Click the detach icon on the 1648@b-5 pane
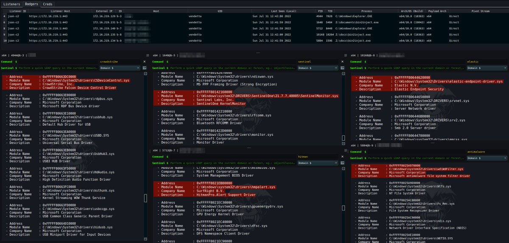509x243 pixels. click(346, 55)
